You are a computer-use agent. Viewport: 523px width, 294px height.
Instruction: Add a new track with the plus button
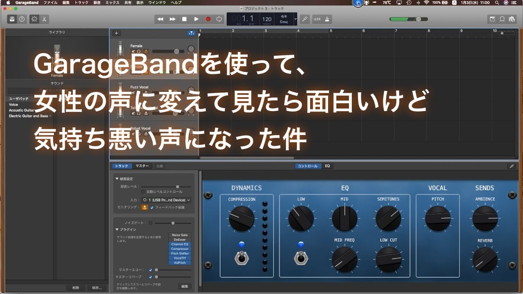[x=116, y=33]
